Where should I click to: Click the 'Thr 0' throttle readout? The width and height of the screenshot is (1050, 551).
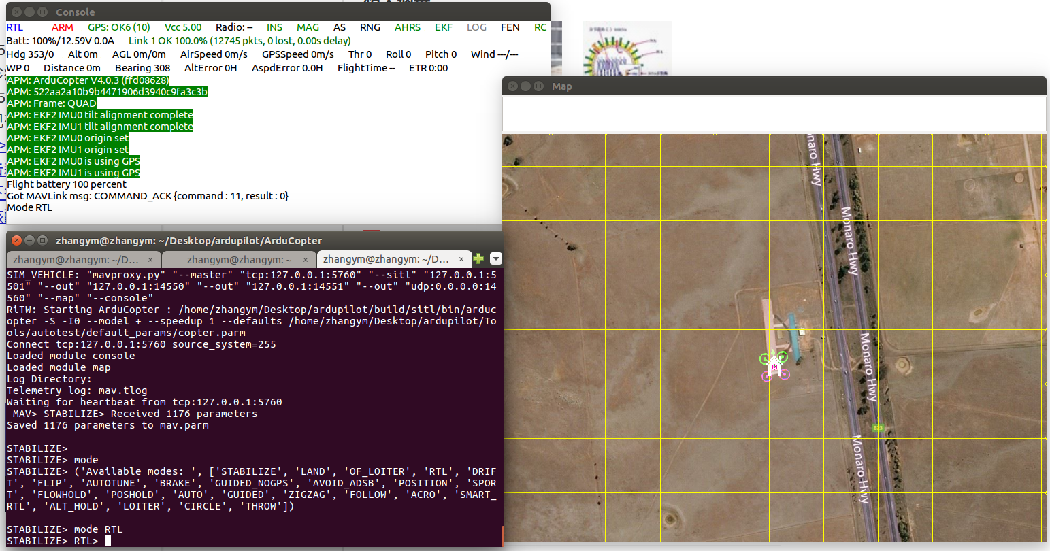pos(360,54)
